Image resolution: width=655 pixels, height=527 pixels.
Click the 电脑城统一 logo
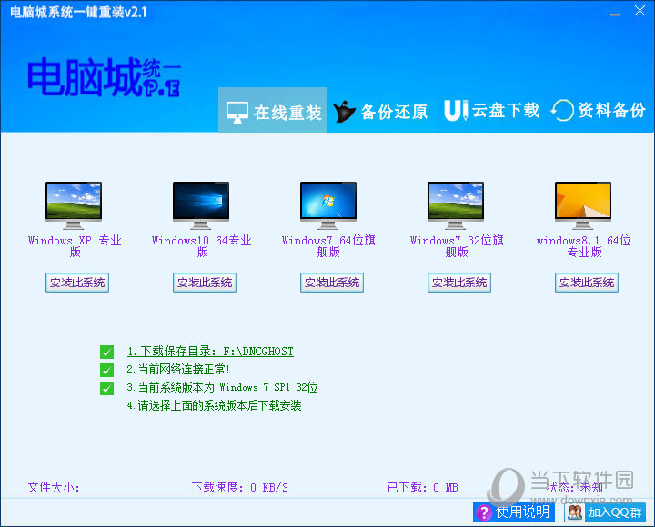[105, 76]
